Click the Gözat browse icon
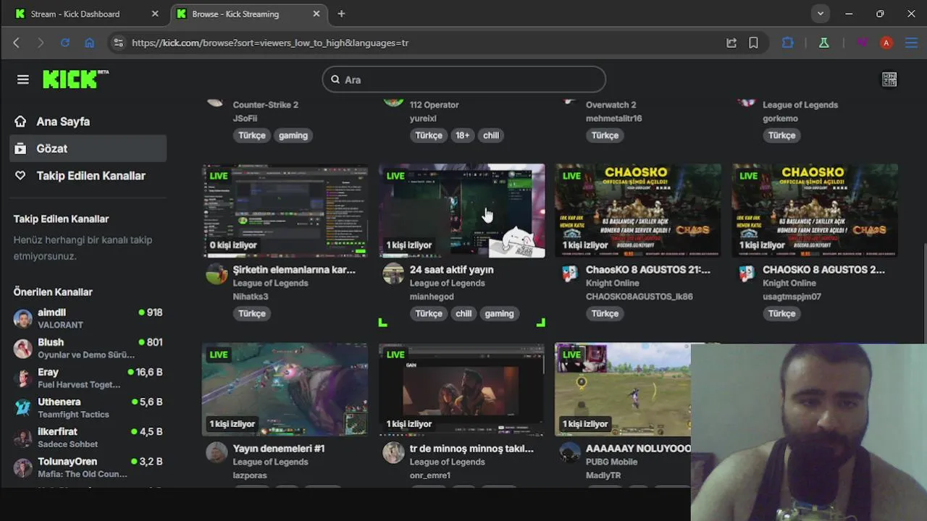The width and height of the screenshot is (927, 521). pos(20,148)
